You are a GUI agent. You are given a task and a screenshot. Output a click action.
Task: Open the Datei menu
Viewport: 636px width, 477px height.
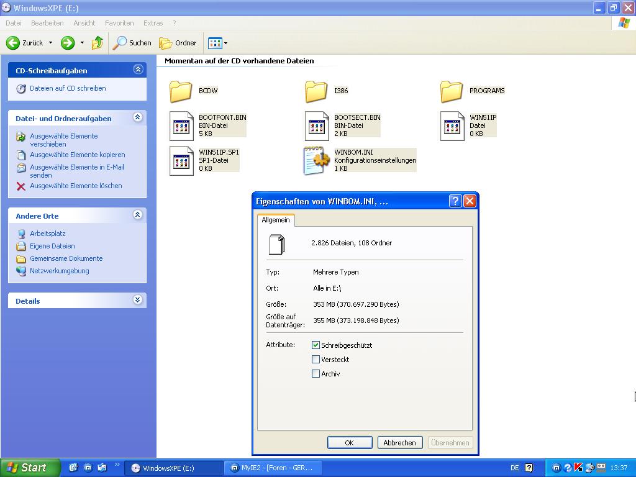pyautogui.click(x=14, y=23)
